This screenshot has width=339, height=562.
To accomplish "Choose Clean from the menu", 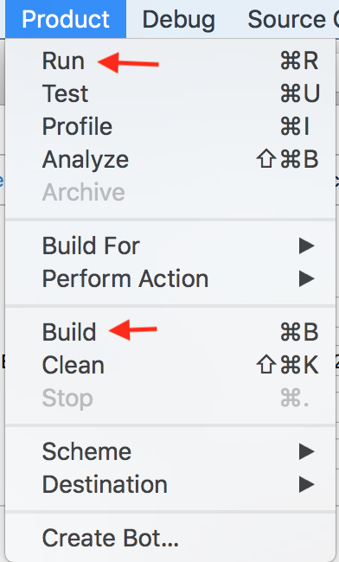I will point(170,365).
